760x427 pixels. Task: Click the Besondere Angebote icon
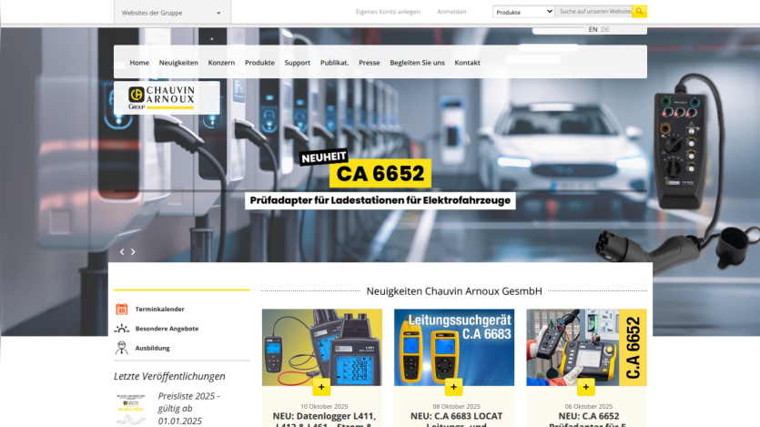pyautogui.click(x=122, y=329)
